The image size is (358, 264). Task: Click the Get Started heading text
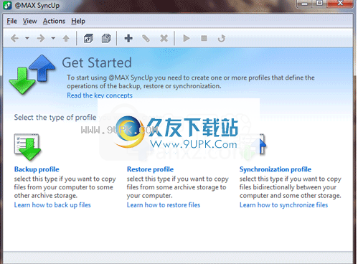[97, 62]
